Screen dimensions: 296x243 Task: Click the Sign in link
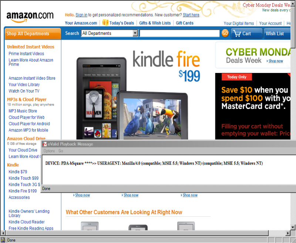click(81, 15)
